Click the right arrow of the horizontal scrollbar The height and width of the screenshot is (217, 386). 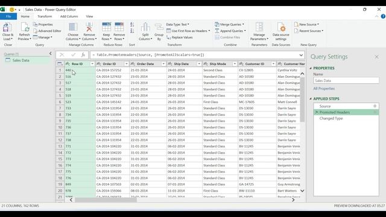(x=293, y=200)
